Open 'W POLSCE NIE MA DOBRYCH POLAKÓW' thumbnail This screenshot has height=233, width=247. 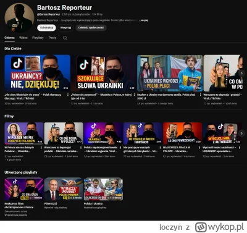[24, 133]
